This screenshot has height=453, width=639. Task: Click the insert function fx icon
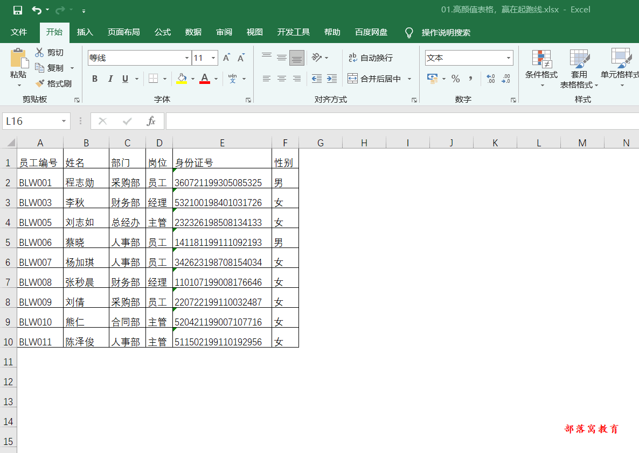coord(151,121)
